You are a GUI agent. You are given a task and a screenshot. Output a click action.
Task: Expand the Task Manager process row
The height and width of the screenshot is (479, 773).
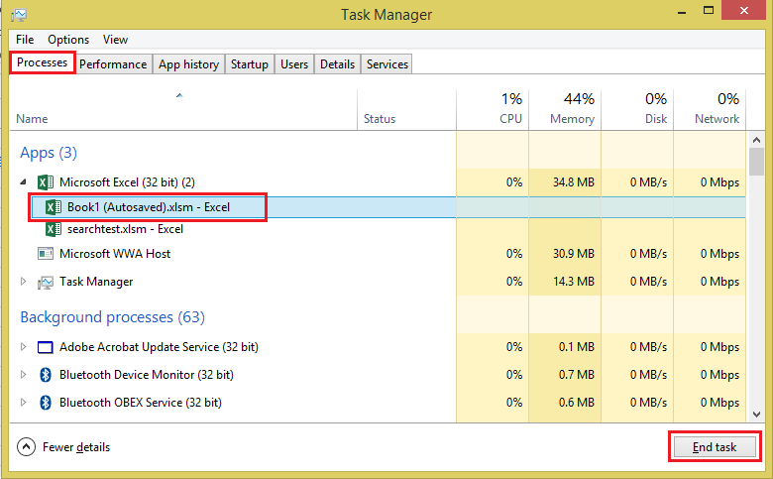pos(23,282)
